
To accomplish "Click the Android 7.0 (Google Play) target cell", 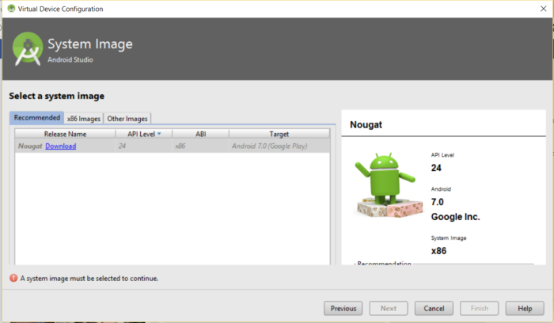I will (x=279, y=146).
